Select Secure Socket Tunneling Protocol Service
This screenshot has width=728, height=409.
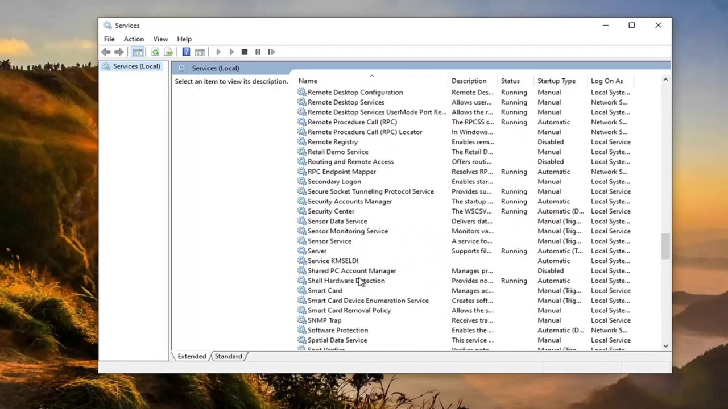tap(370, 191)
